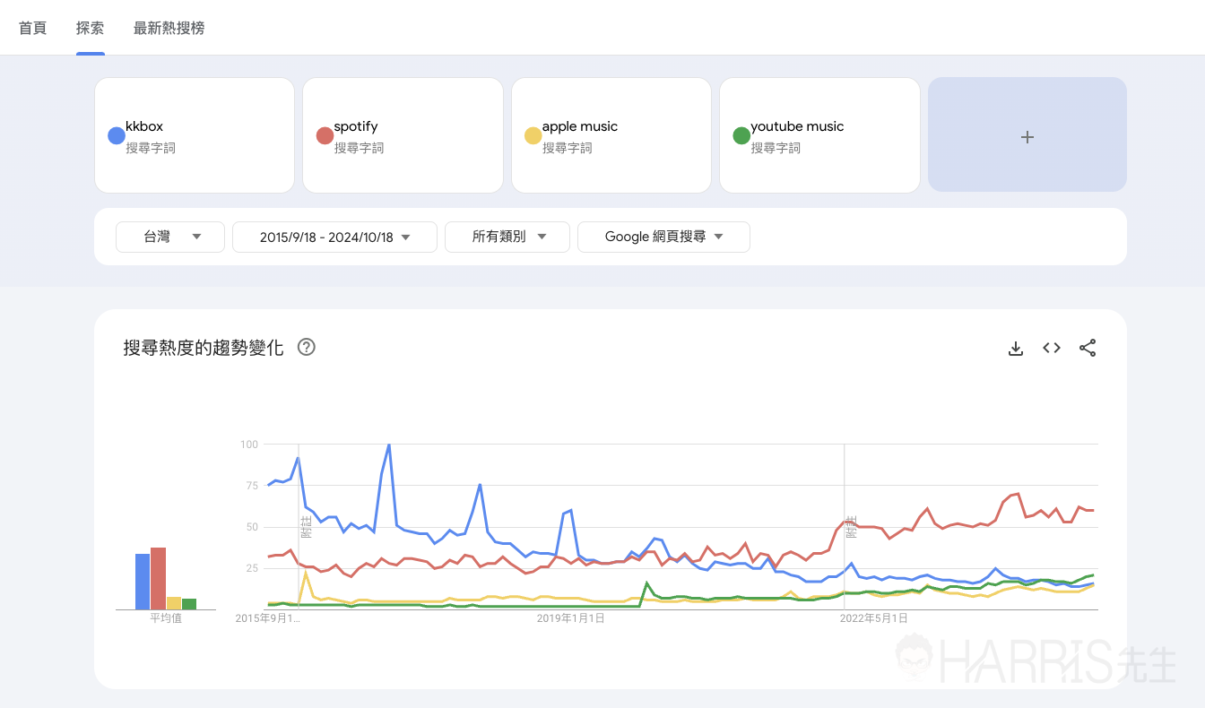Image resolution: width=1205 pixels, height=708 pixels.
Task: Click the 平均值 label under the bars
Action: [x=166, y=619]
